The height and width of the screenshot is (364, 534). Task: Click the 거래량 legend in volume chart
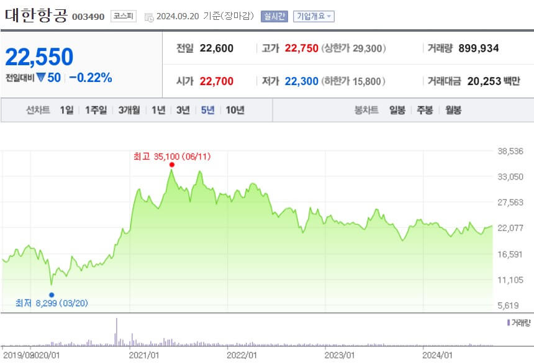click(518, 323)
